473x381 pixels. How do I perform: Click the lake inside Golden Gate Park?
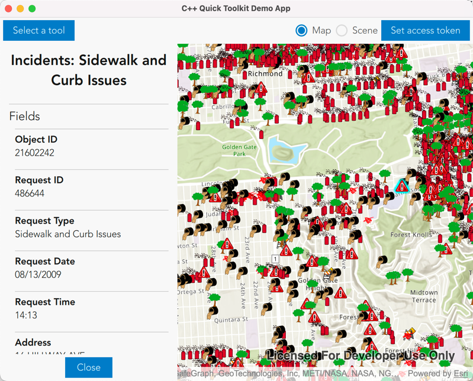click(282, 149)
